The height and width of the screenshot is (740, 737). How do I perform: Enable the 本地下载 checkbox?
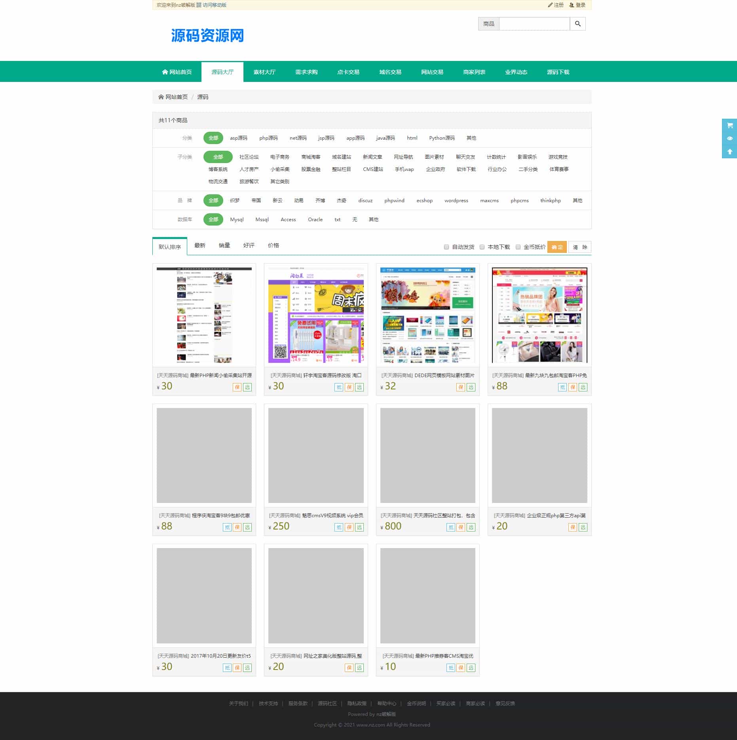coord(482,247)
